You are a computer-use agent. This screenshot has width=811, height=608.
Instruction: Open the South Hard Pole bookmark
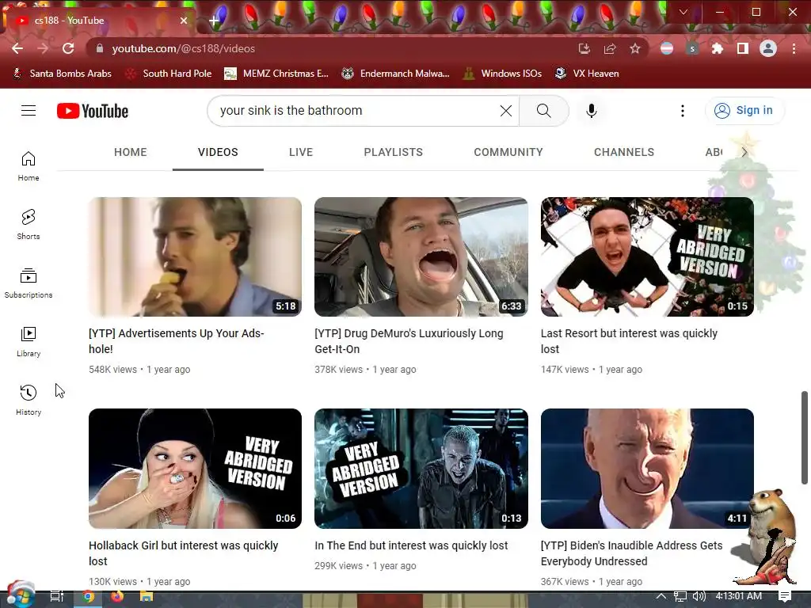pos(169,74)
